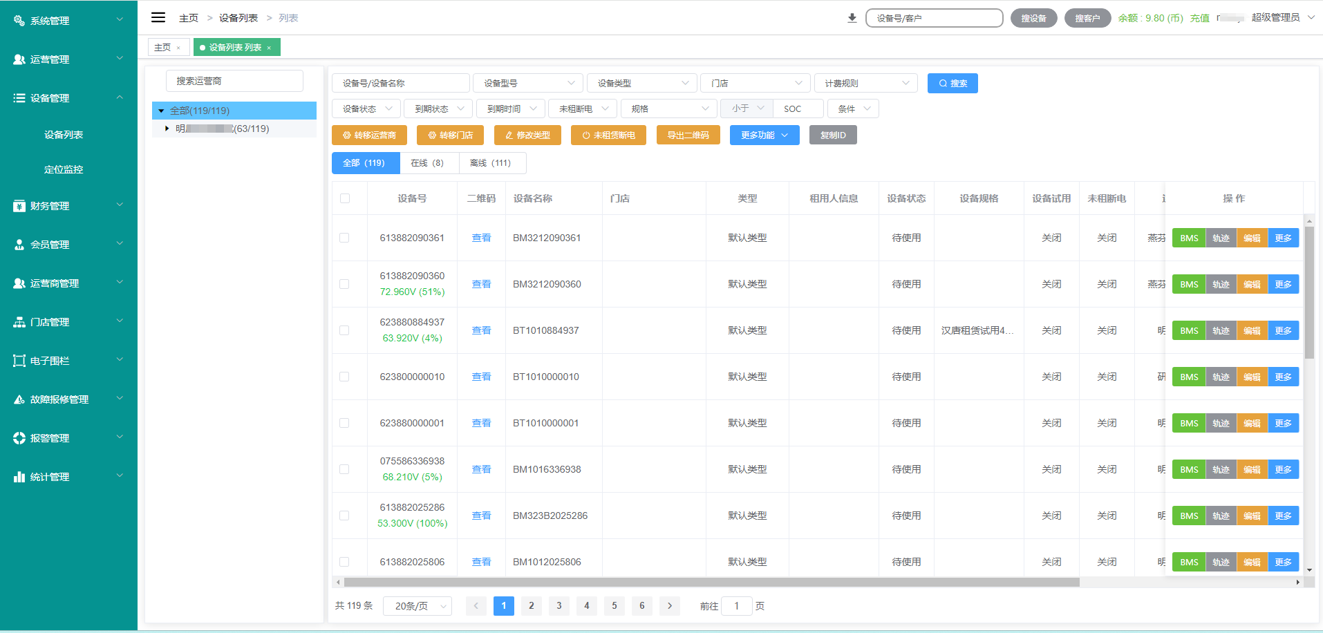Image resolution: width=1323 pixels, height=633 pixels.
Task: Switch to the 在线 (8) tab
Action: 429,163
